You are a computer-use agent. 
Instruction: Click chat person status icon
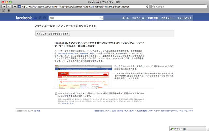tap(172, 129)
